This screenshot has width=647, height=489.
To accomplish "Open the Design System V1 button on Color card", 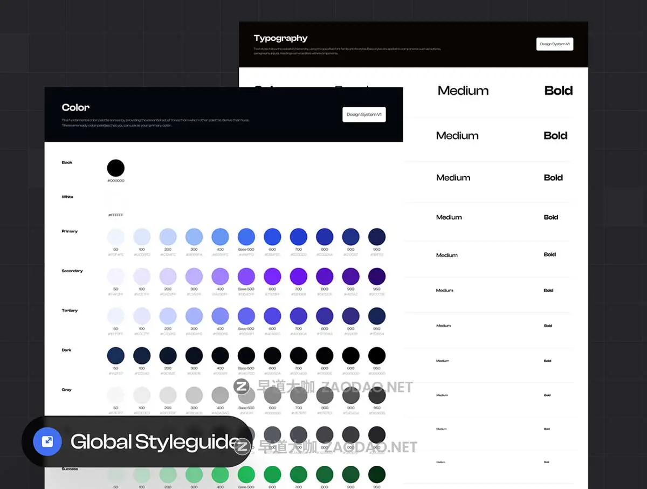I will [x=364, y=114].
